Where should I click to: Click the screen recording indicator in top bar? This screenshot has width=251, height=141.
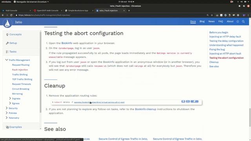point(232,2)
